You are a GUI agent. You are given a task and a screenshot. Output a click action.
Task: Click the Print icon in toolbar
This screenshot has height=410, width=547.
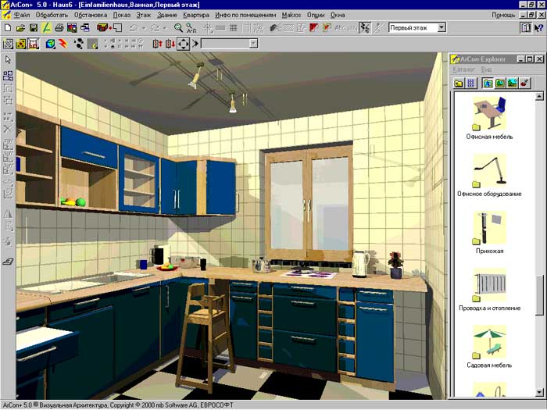[x=59, y=27]
